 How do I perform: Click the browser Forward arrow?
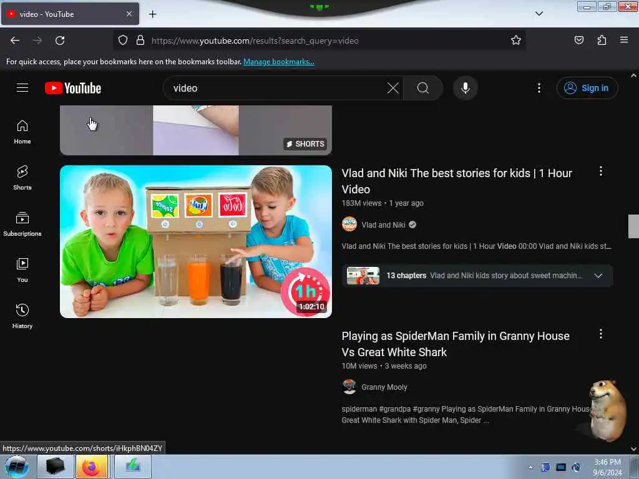[37, 41]
